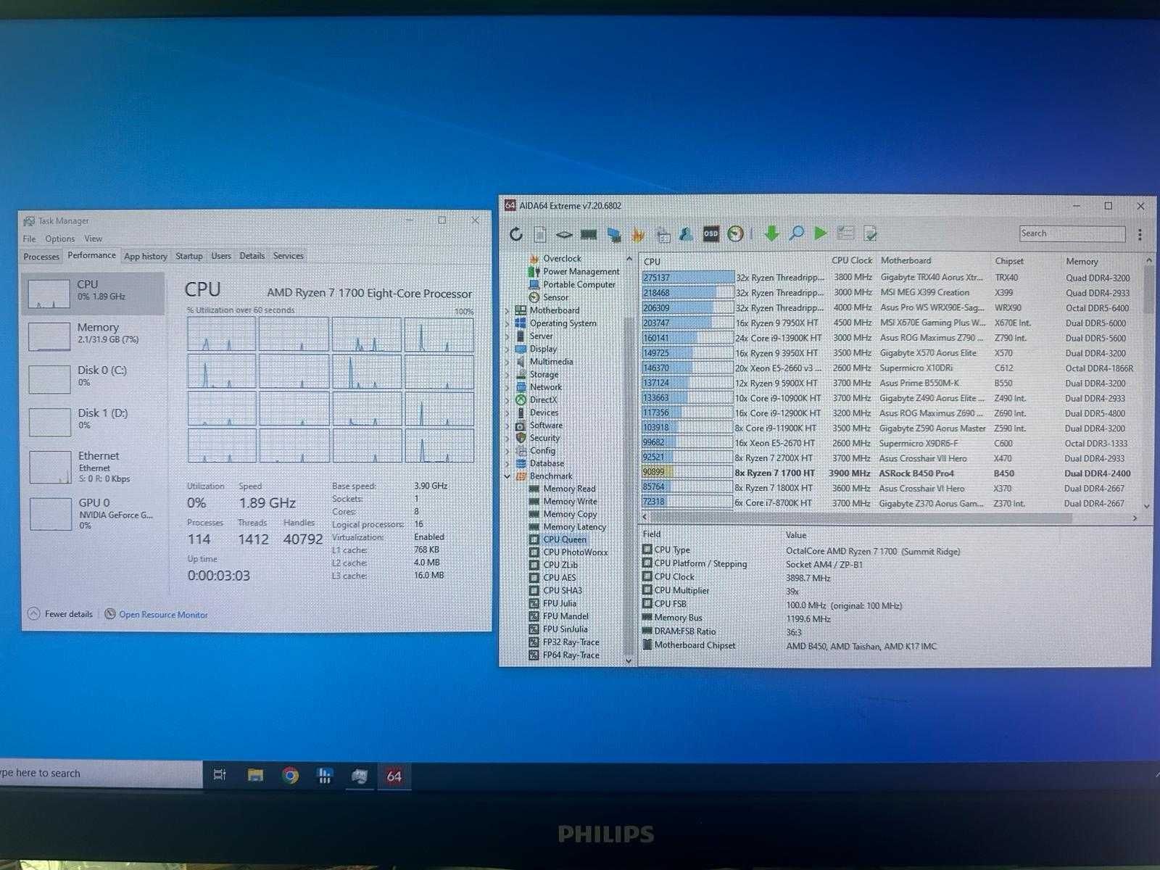This screenshot has height=870, width=1160.
Task: Switch to the Details tab
Action: click(252, 256)
